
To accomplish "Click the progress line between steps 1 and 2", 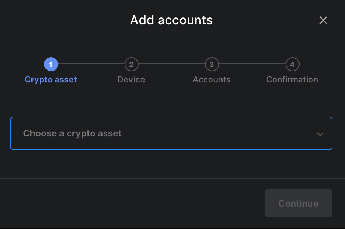I will pos(91,64).
